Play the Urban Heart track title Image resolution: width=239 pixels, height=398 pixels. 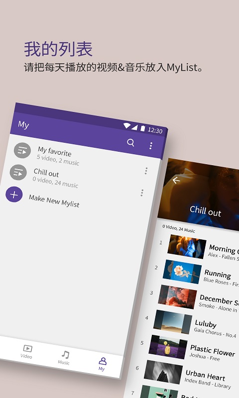[x=206, y=376]
